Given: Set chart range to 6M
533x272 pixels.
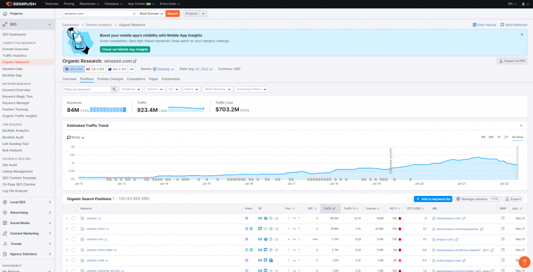Looking at the screenshot, I should click(491, 137).
